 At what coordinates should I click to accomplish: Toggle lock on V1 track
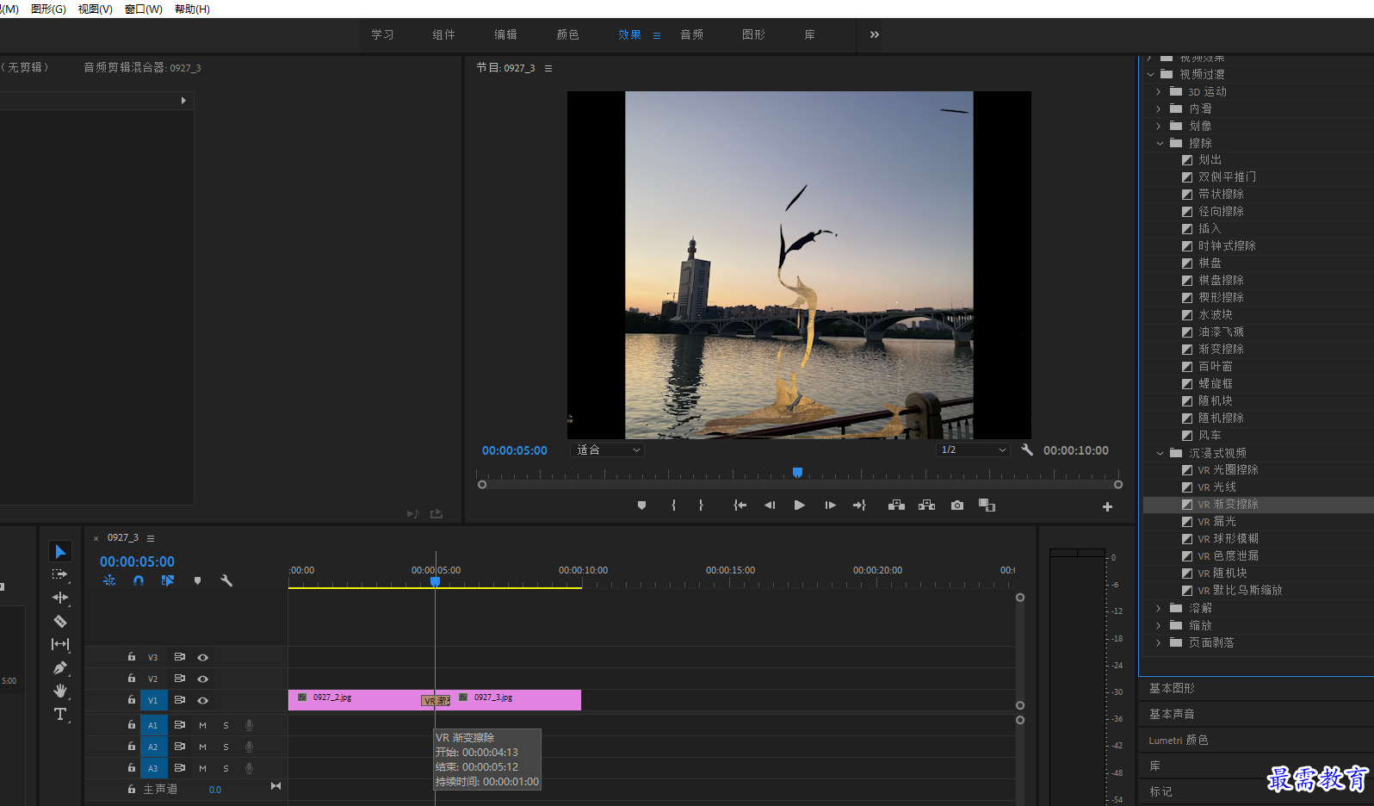[x=132, y=699]
